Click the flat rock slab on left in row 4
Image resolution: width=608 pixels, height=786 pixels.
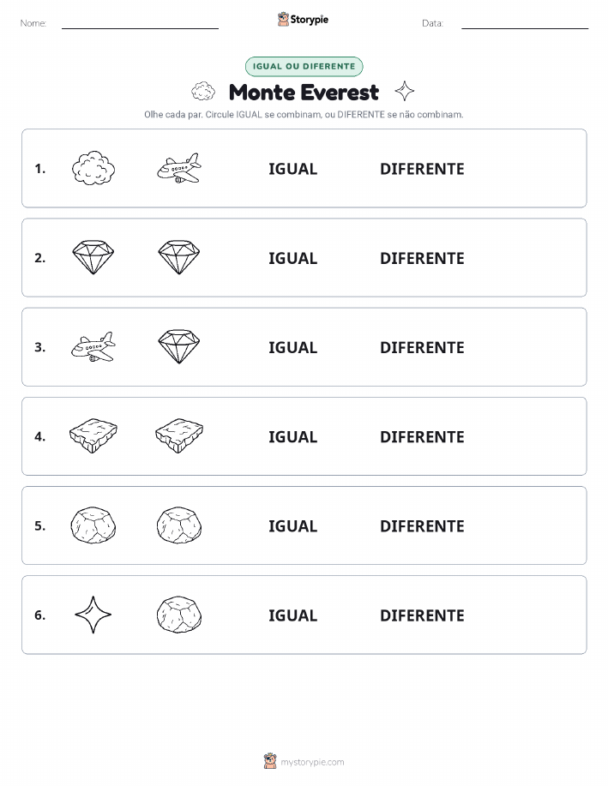93,435
